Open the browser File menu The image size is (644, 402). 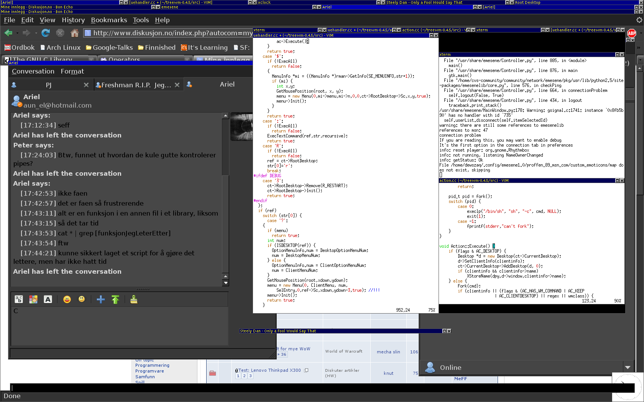click(x=10, y=20)
